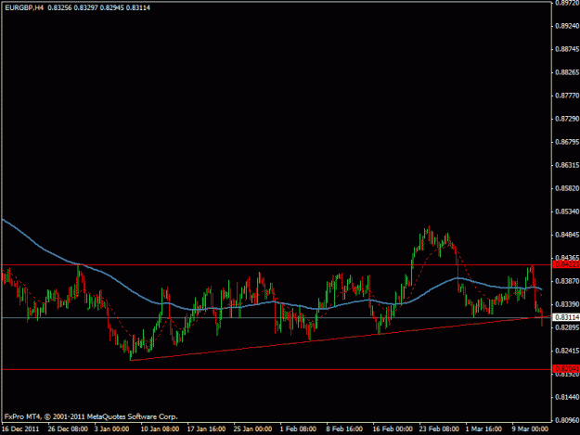Screen dimensions: 580x435
Task: Click time axis label 25 Jan 00:00
Action: 252,429
